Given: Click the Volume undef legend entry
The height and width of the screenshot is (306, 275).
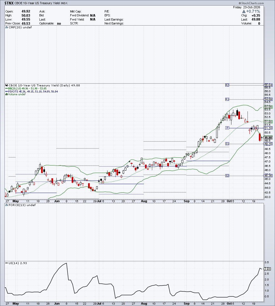Looking at the screenshot, I should [x=16, y=94].
